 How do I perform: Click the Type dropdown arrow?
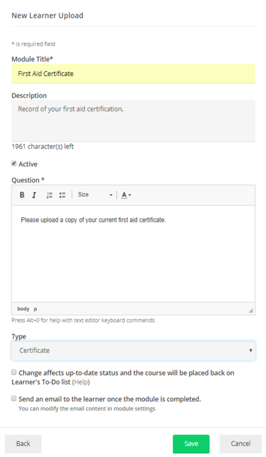click(x=251, y=350)
